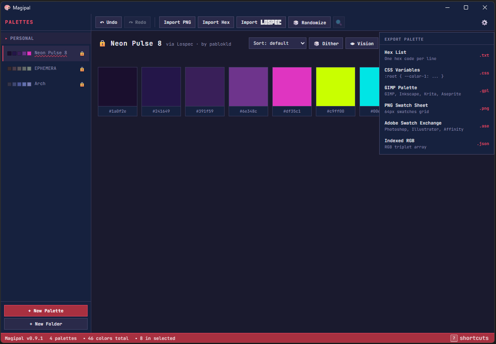The image size is (496, 344).
Task: Open the Sort: default dropdown
Action: [278, 43]
